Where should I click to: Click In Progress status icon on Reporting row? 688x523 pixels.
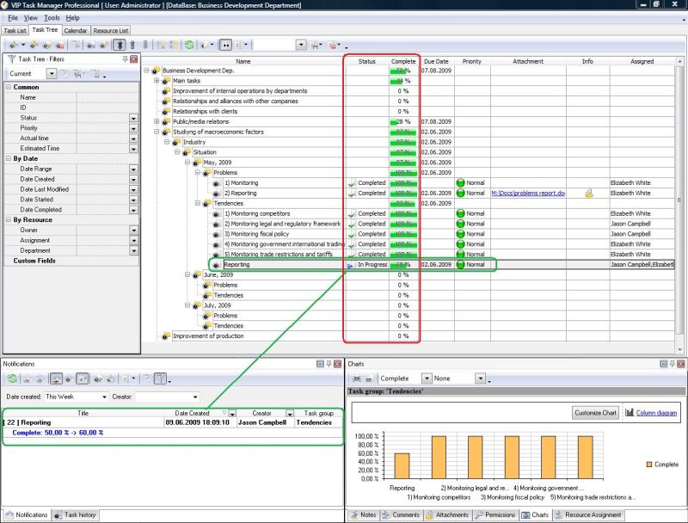350,265
